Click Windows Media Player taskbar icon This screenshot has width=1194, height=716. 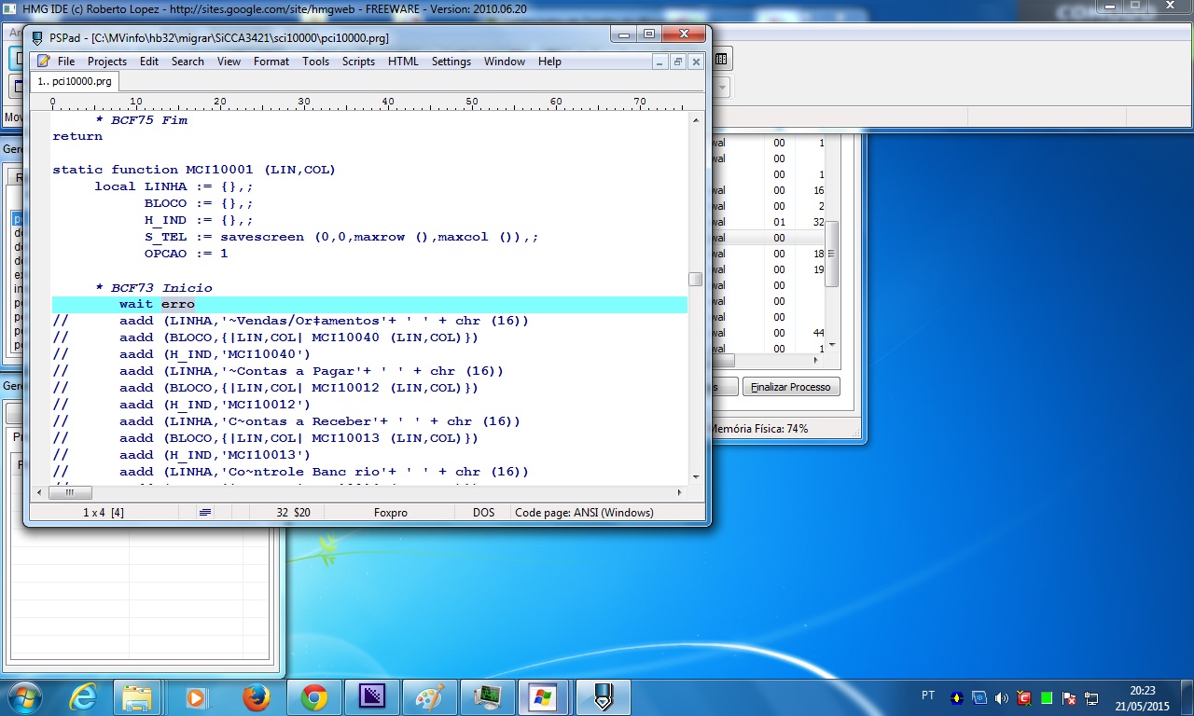pos(197,697)
